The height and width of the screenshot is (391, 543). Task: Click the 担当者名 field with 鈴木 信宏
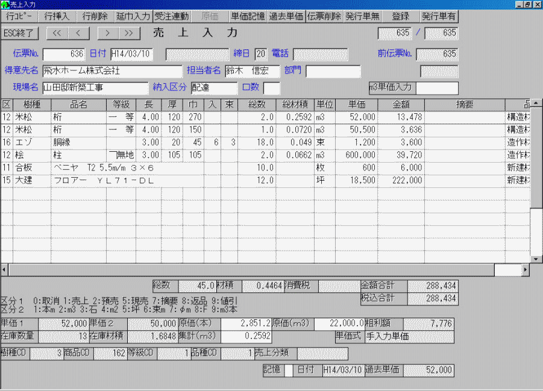(252, 70)
